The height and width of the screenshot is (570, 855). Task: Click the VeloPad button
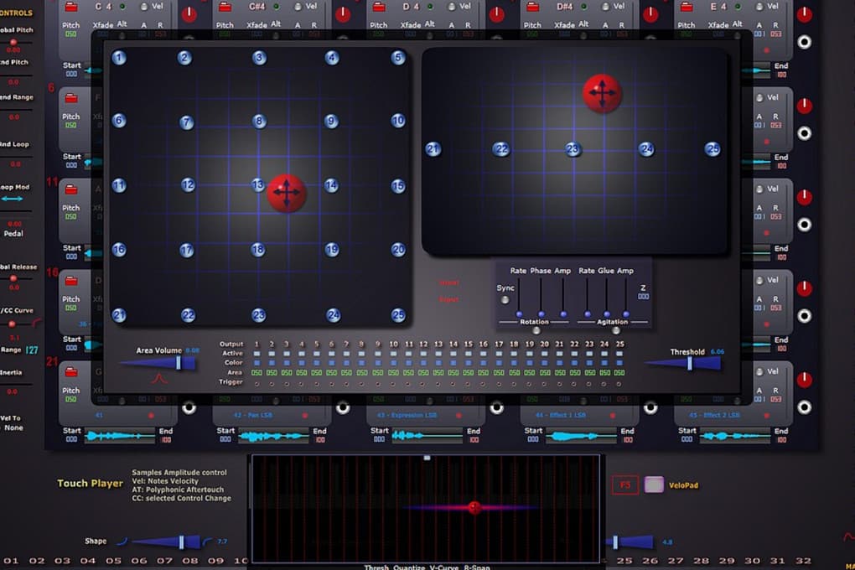(x=655, y=484)
